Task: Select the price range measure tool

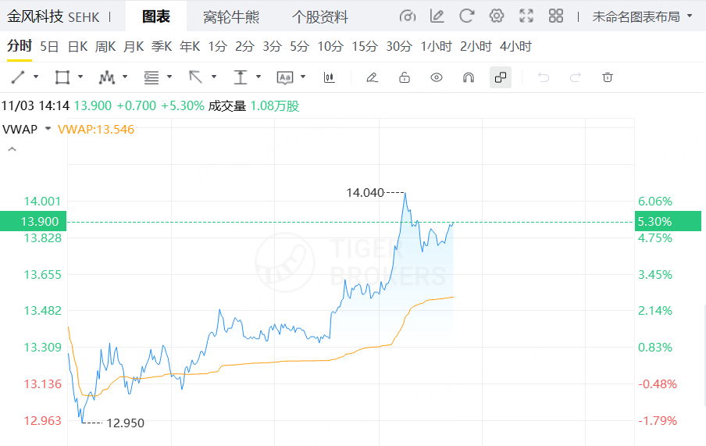Action: (241, 77)
